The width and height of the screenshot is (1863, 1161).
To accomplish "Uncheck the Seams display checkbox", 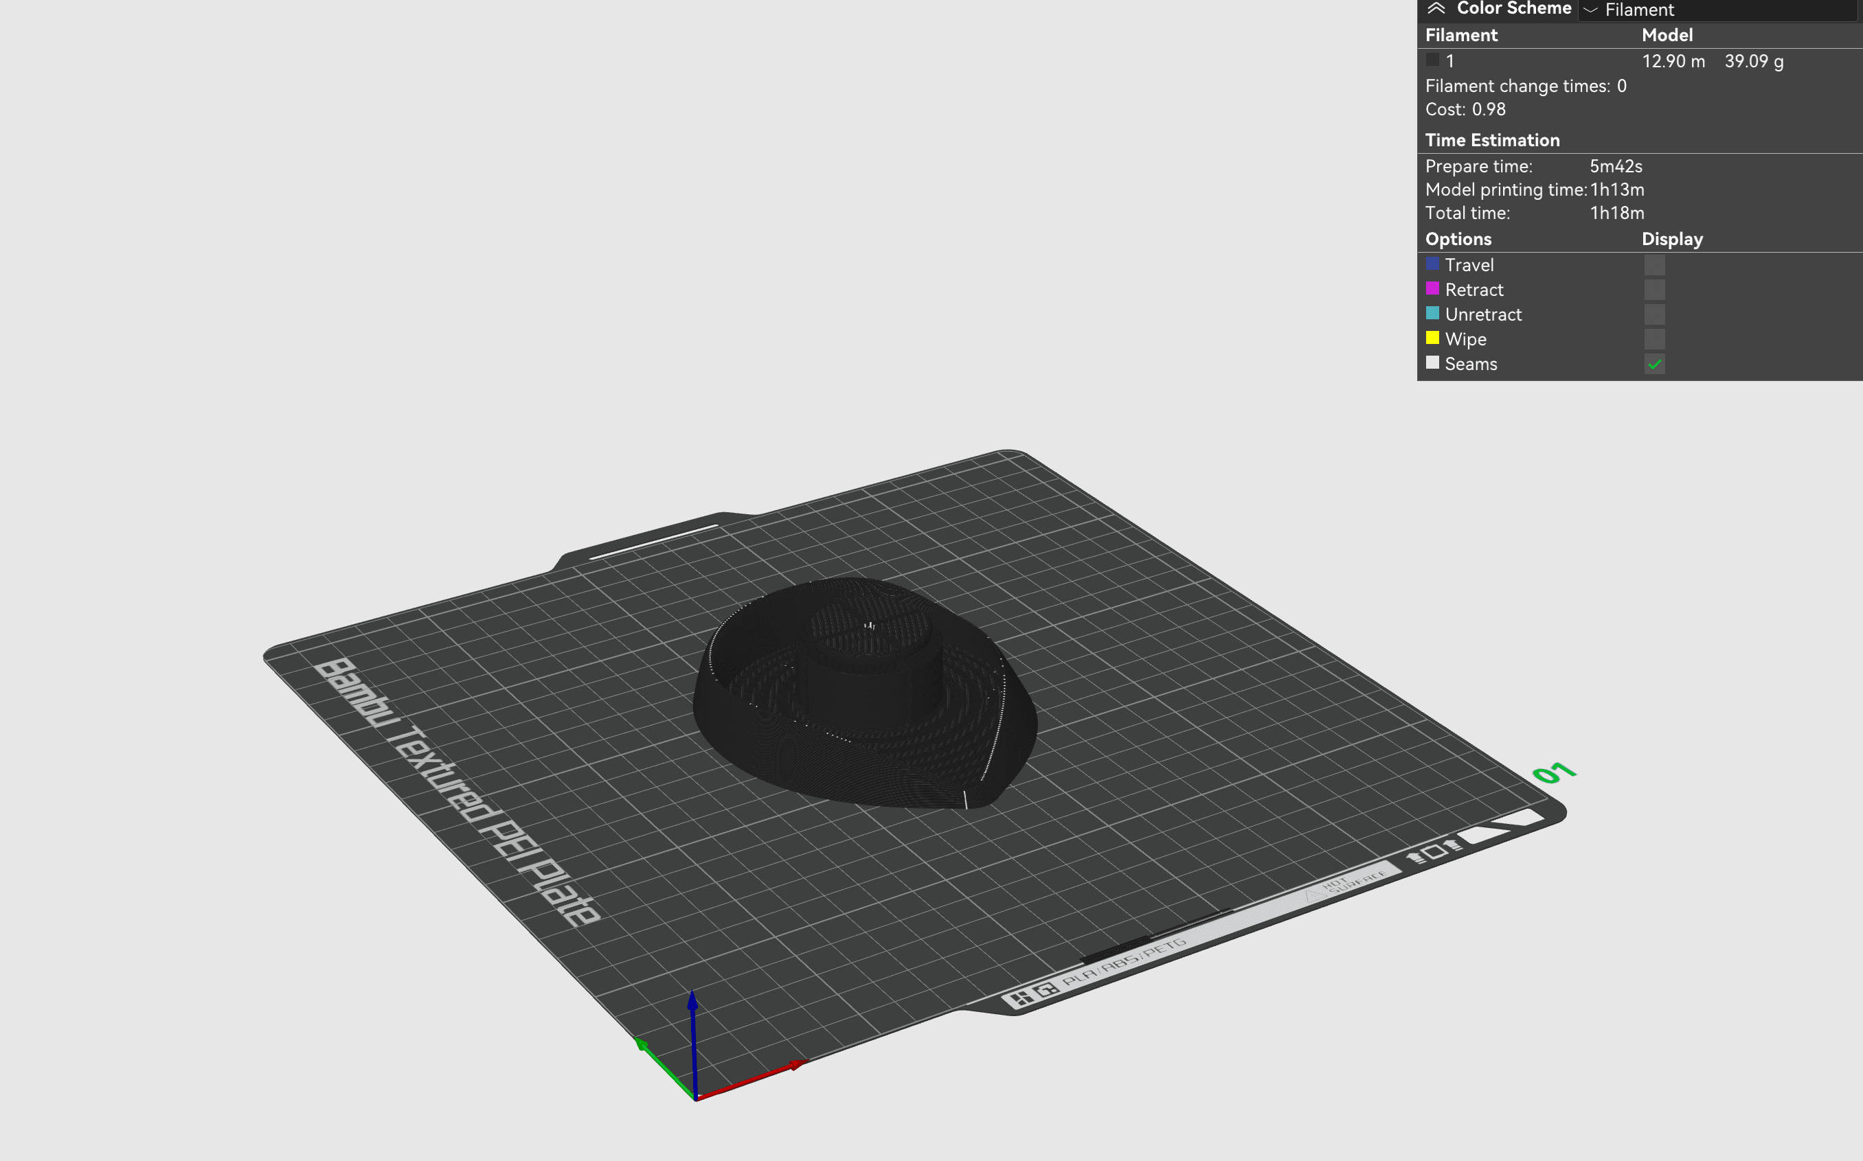I will [1654, 364].
